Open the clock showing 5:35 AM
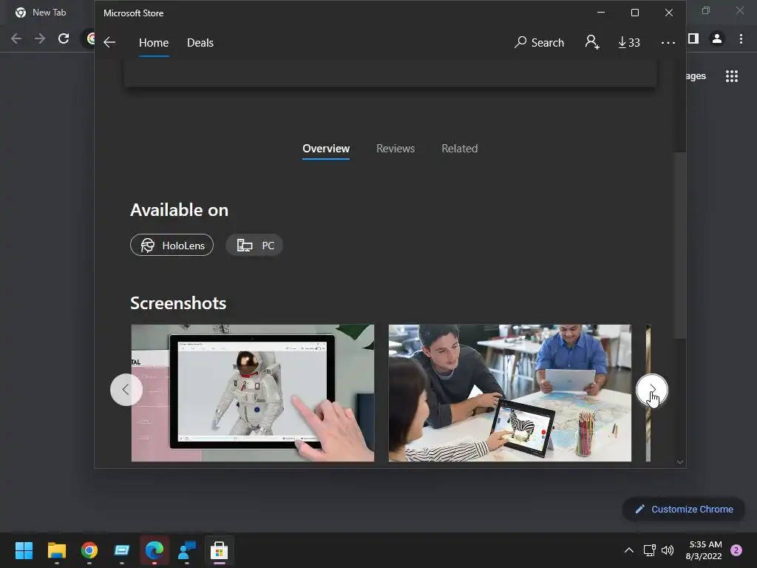 pyautogui.click(x=704, y=550)
